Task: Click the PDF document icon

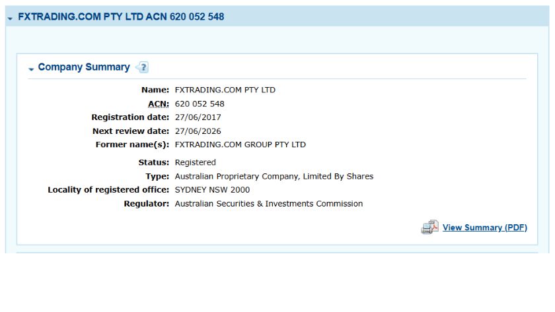Action: [x=429, y=228]
